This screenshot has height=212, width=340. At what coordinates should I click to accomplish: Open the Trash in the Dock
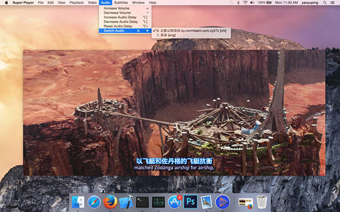point(262,202)
